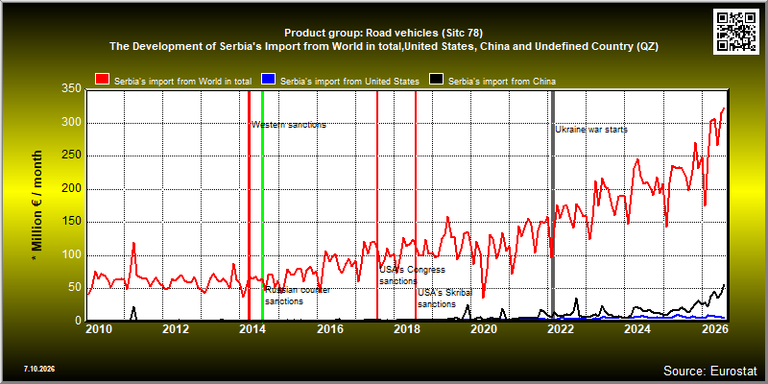Click the y-axis value 300
This screenshot has width=768, height=384.
pos(71,123)
